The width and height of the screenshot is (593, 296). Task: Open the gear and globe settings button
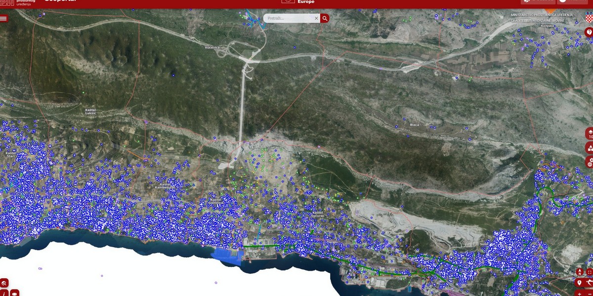590,162
